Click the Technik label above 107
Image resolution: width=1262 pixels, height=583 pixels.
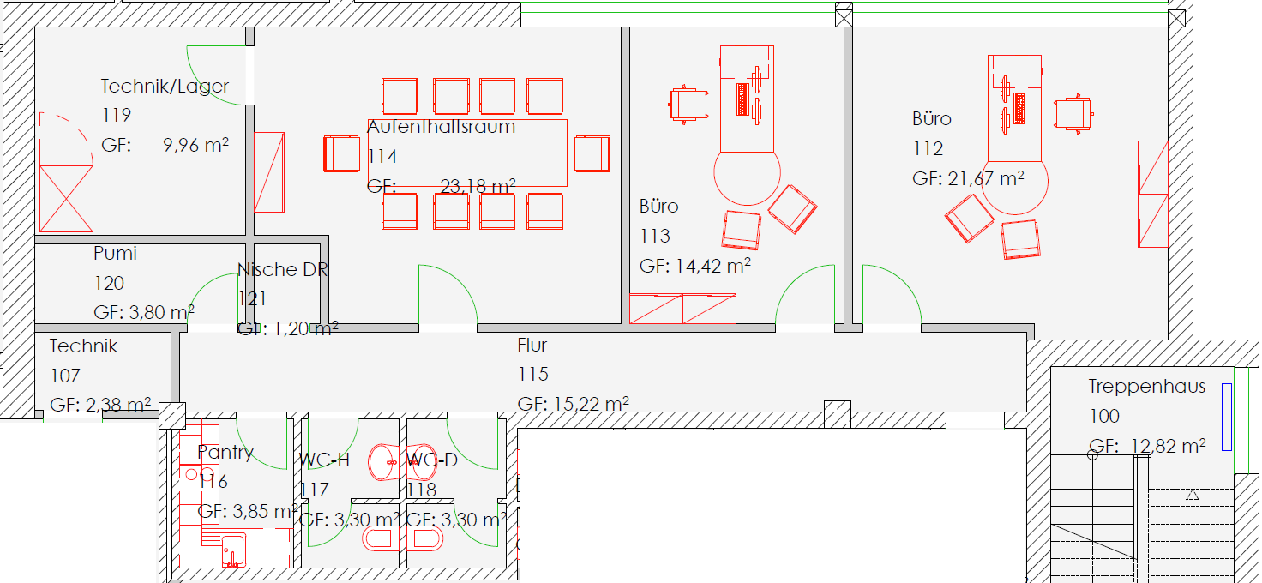click(x=84, y=346)
